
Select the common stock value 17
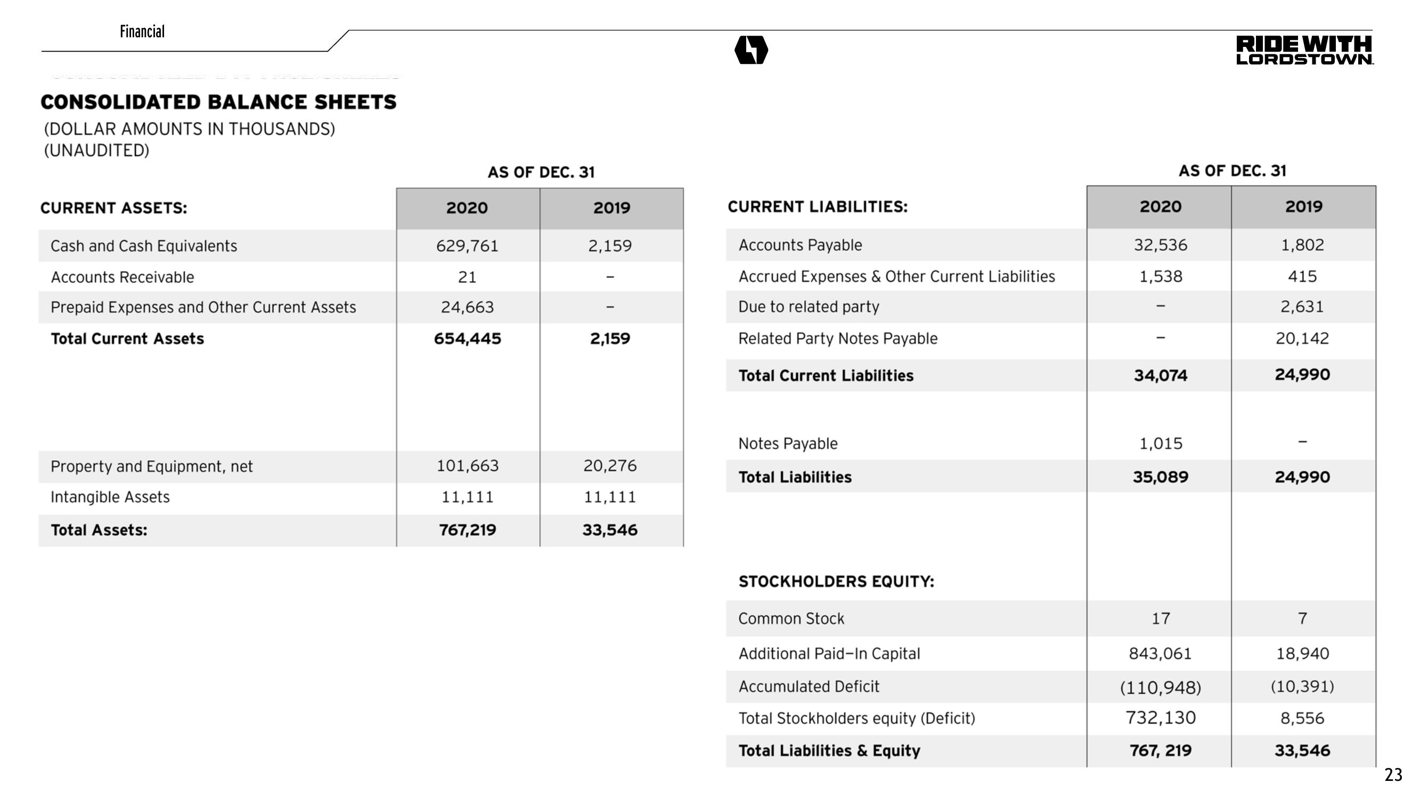pos(1161,618)
